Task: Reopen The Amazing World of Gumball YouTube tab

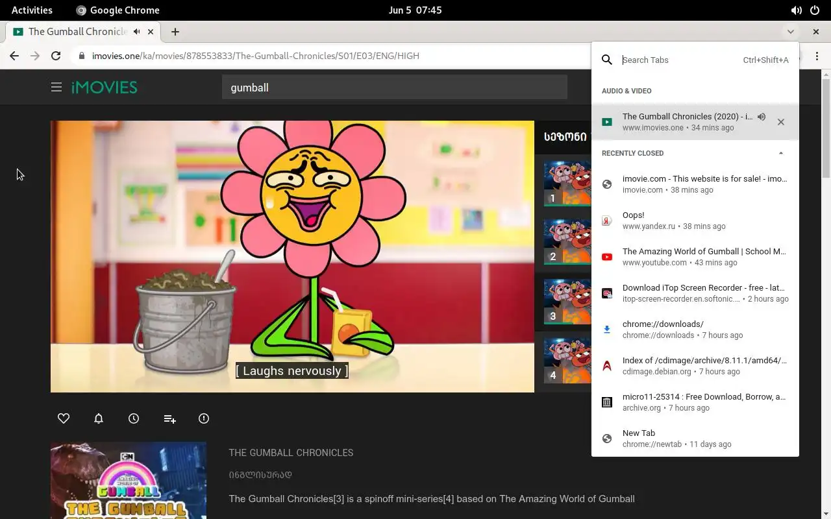Action: (x=695, y=257)
